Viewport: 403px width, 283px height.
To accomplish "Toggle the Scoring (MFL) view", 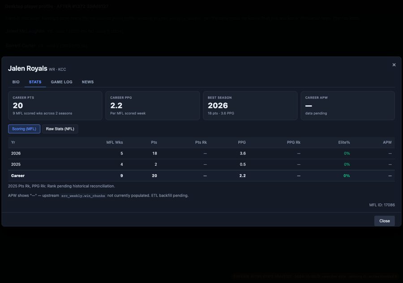I will 24,129.
